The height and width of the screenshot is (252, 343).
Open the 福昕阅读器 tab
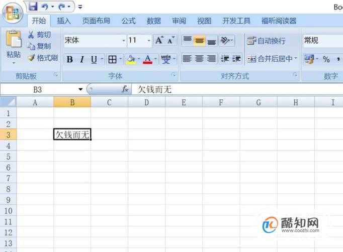click(x=279, y=21)
